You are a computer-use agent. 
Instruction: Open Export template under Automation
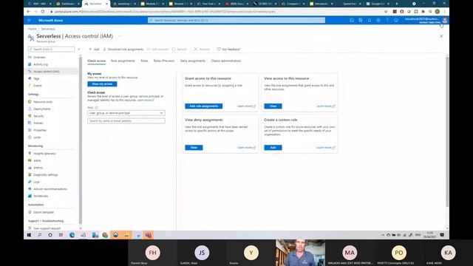point(44,212)
